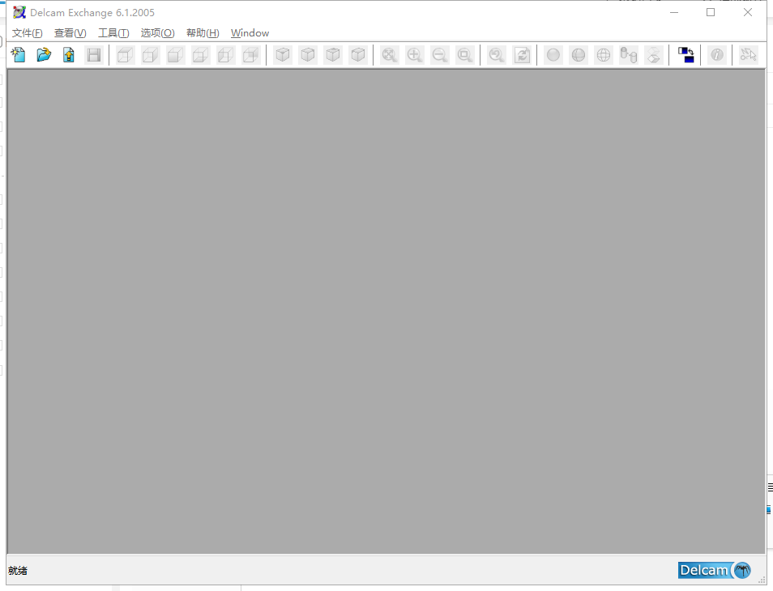This screenshot has width=773, height=591.
Task: Open the 选项(O) menu
Action: (x=157, y=33)
